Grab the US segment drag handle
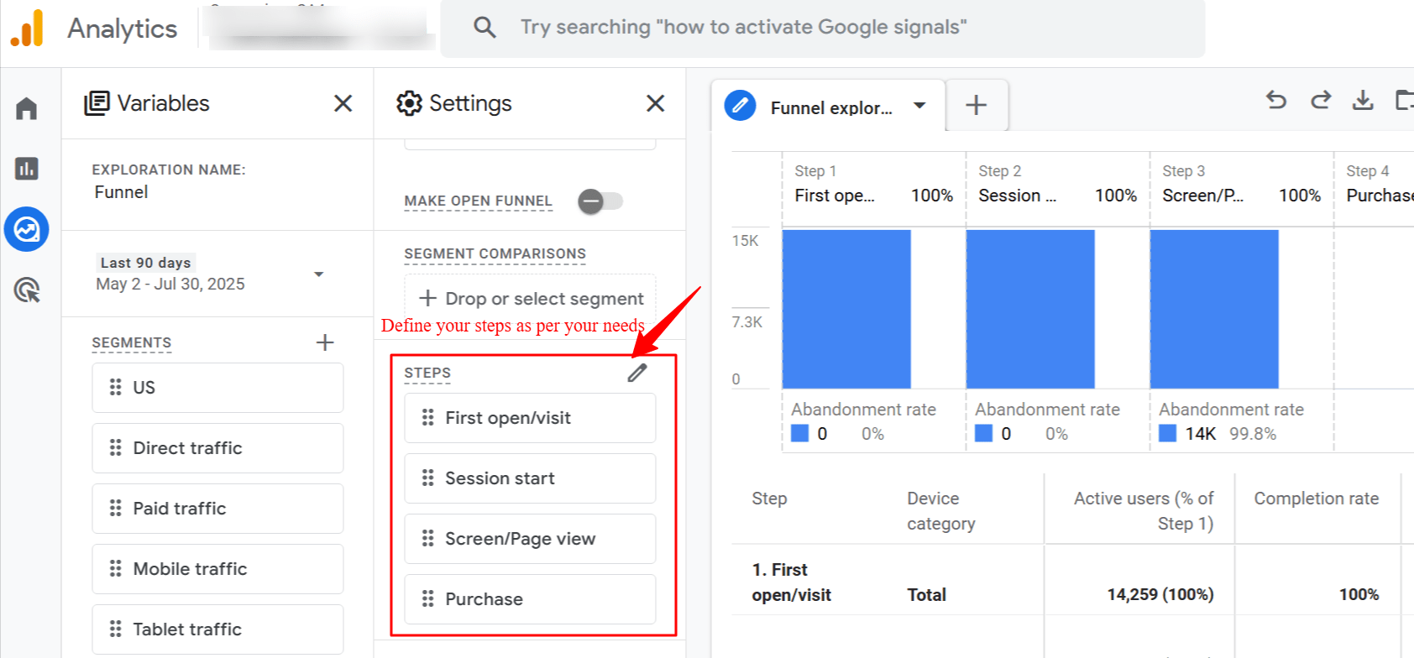Viewport: 1414px width, 658px height. (x=116, y=387)
